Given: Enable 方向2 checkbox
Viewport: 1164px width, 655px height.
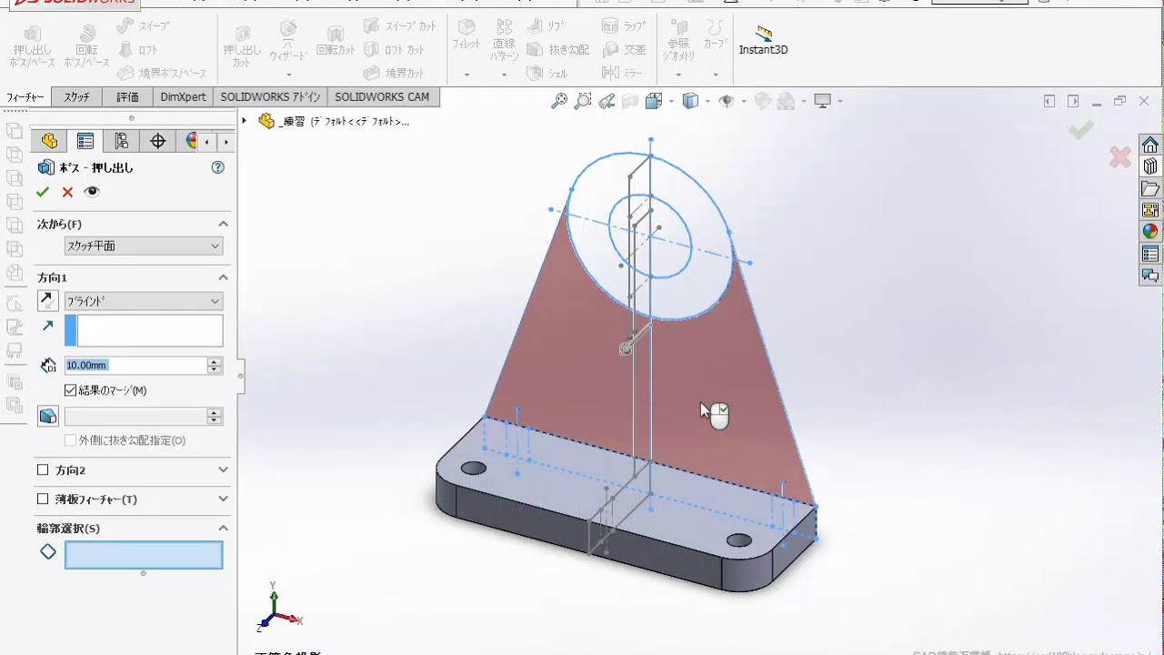Looking at the screenshot, I should (x=43, y=470).
